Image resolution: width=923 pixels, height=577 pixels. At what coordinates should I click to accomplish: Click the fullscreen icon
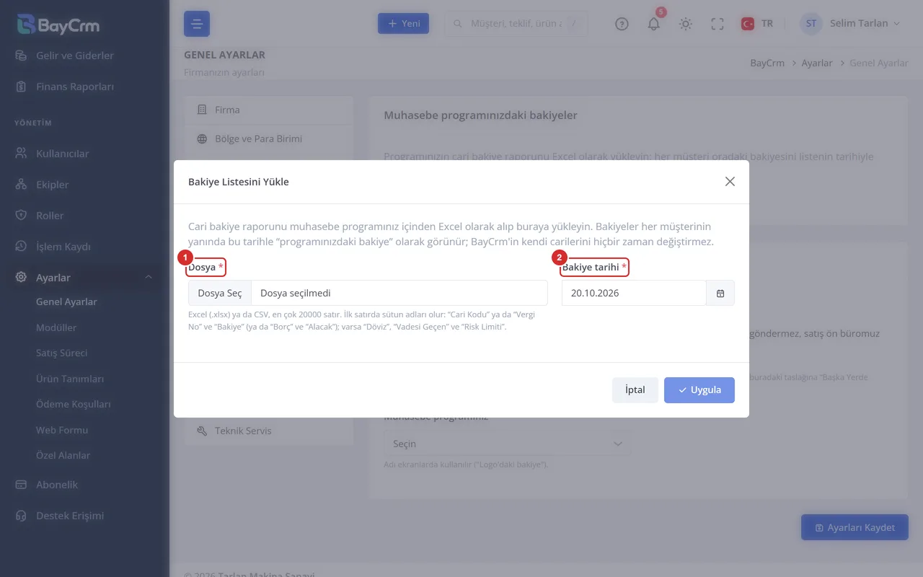[717, 24]
